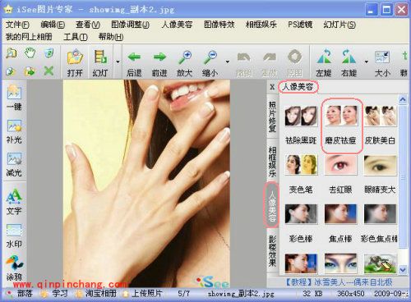Go forward with the 前进 green arrow
This screenshot has width=411, height=302.
[159, 63]
